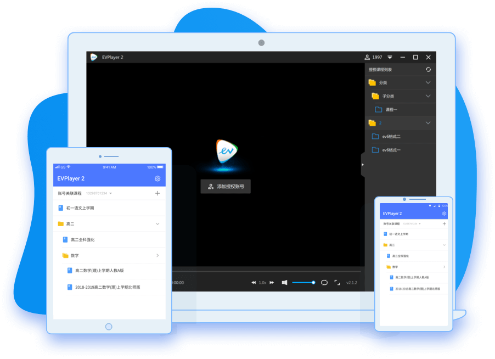
Task: Open settings gear on tablet EVPlayer header
Action: tap(159, 177)
